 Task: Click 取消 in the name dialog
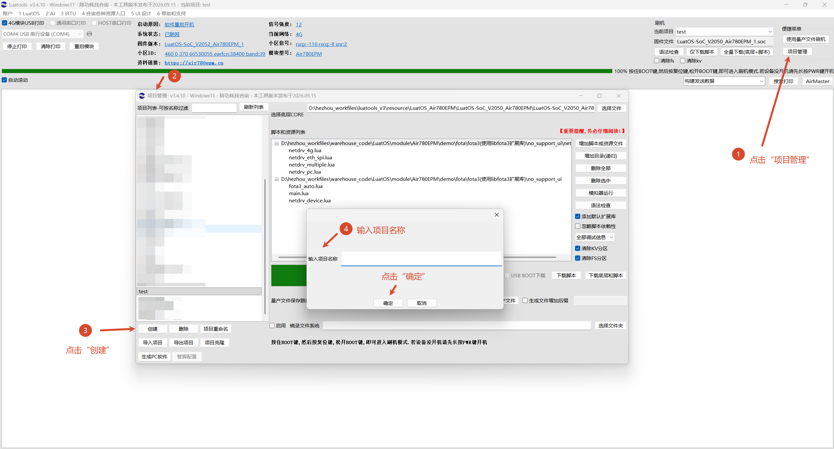(422, 303)
